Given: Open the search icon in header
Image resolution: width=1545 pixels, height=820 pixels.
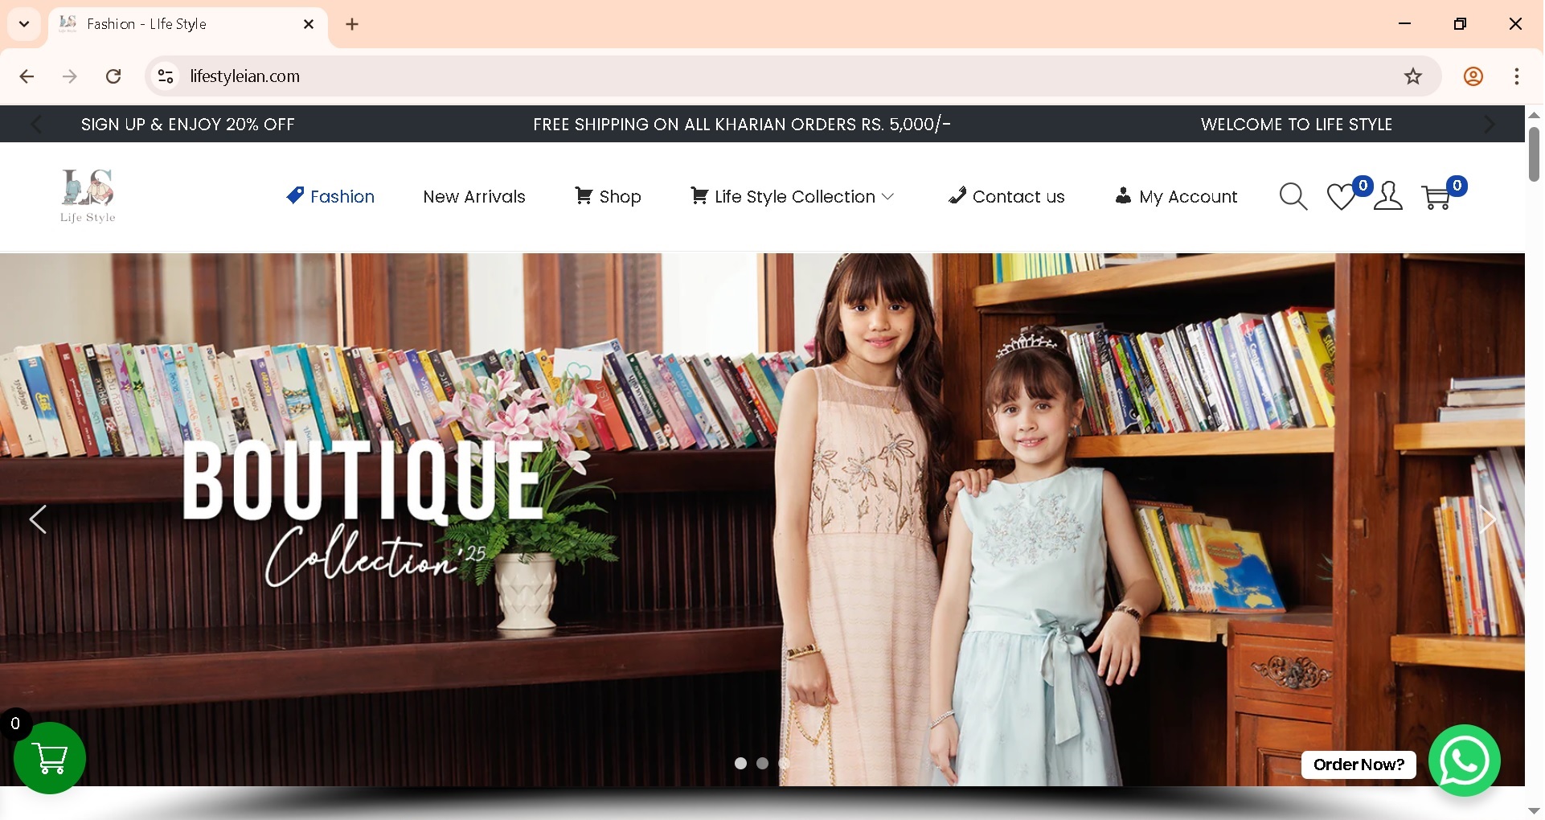Looking at the screenshot, I should pos(1293,195).
